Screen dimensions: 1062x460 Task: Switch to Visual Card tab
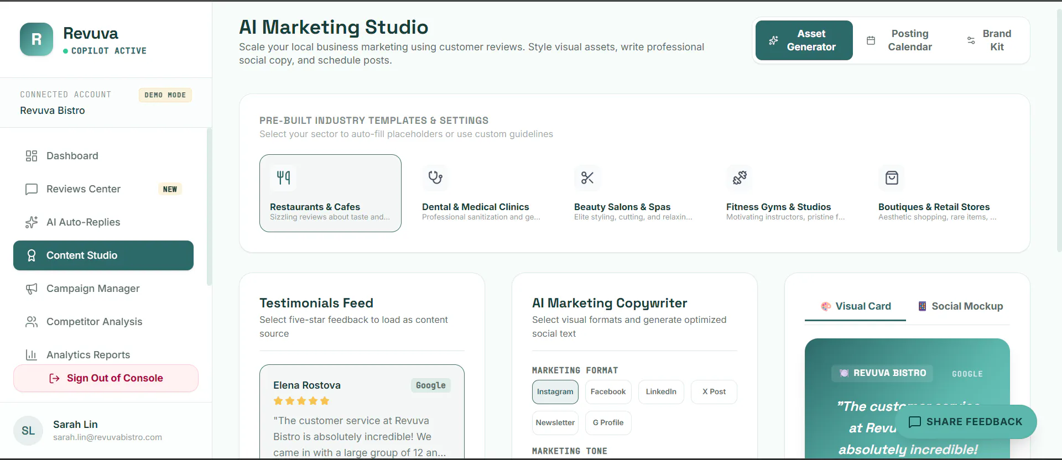[855, 306]
